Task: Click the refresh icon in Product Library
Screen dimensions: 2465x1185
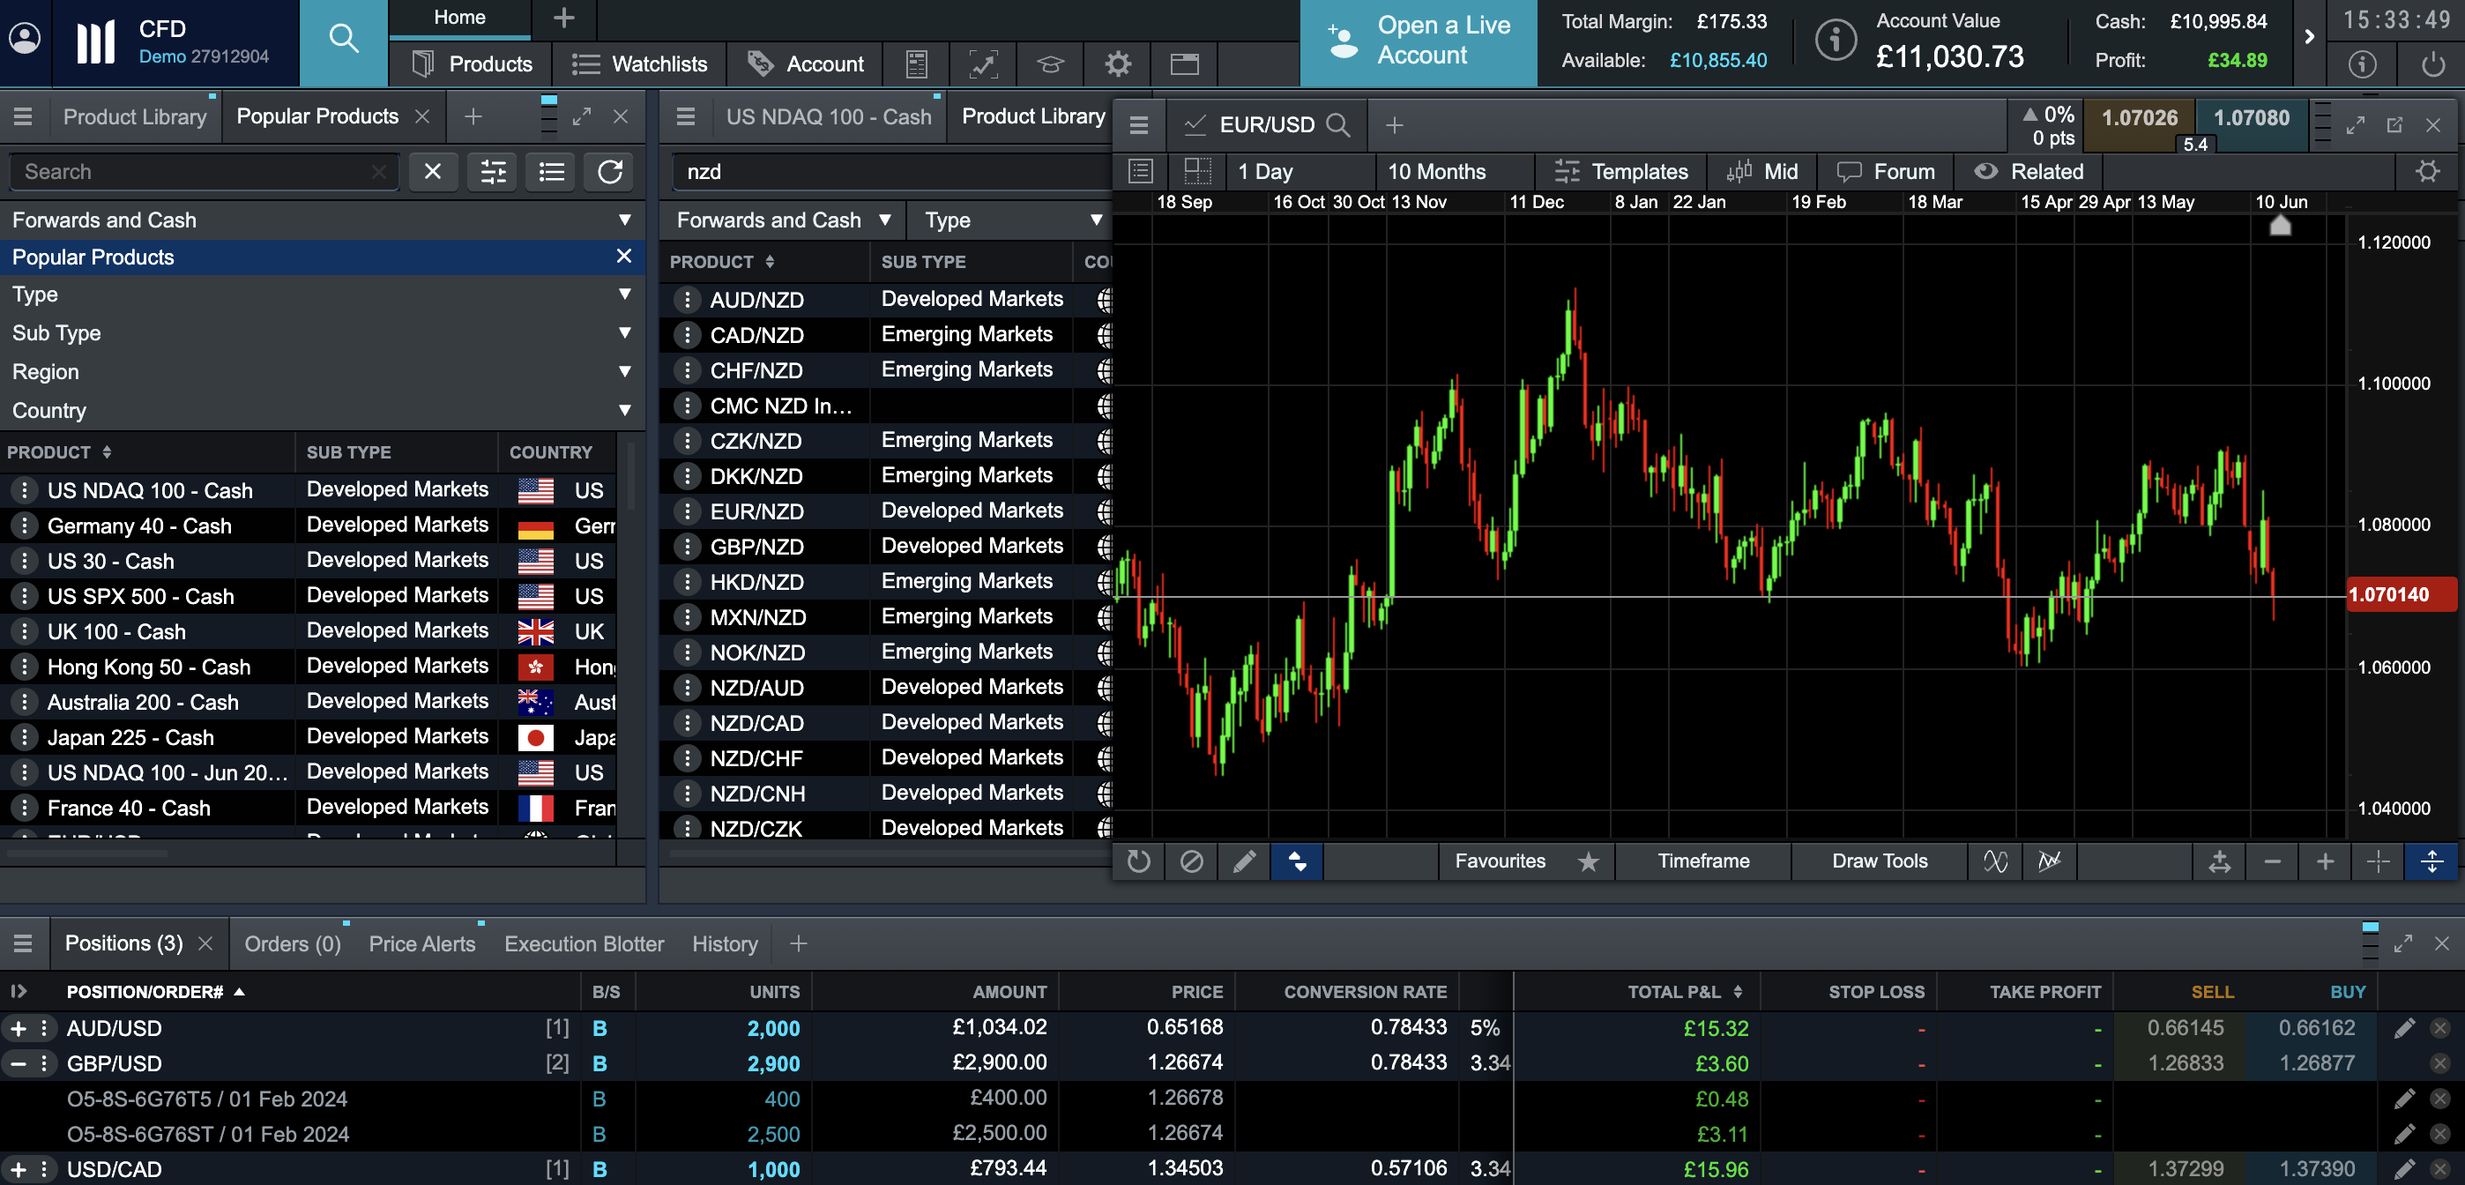Action: (609, 172)
